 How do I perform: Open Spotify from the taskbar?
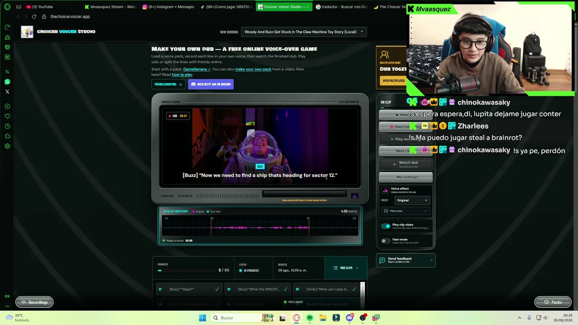[309, 318]
